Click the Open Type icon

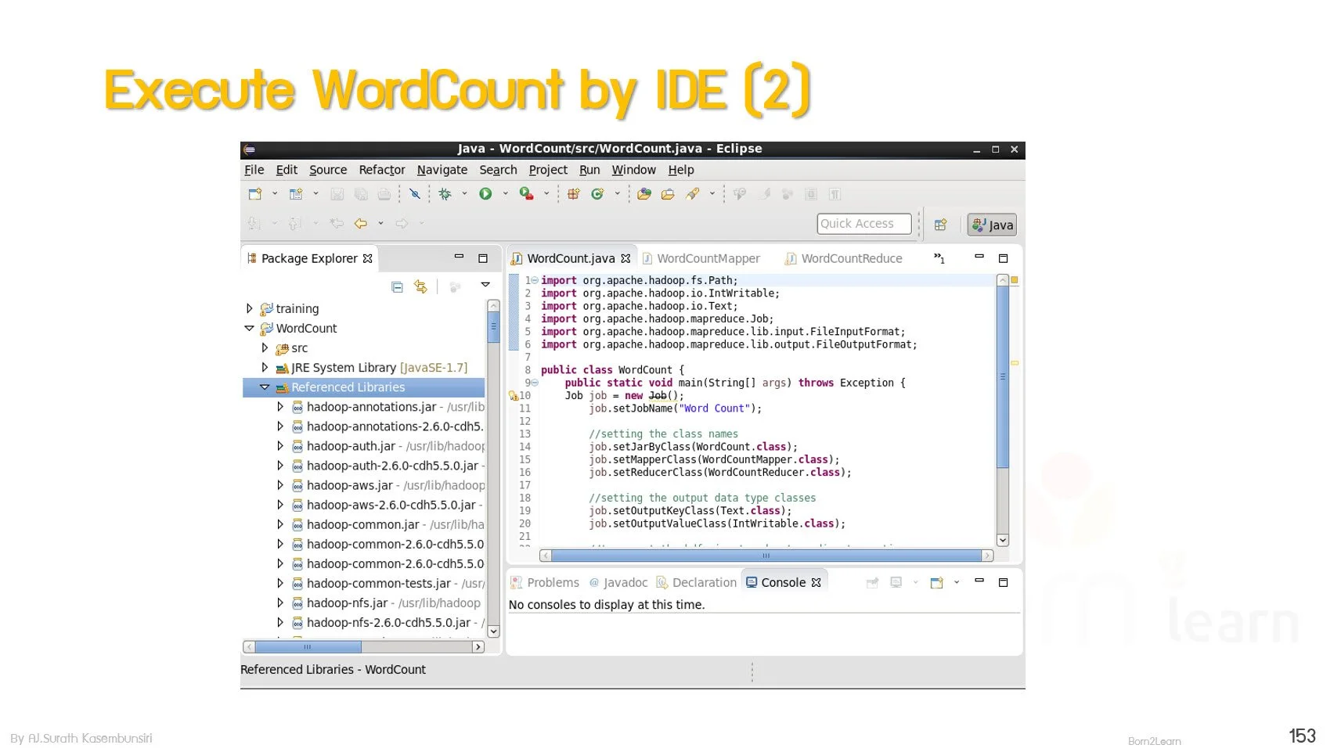point(644,194)
